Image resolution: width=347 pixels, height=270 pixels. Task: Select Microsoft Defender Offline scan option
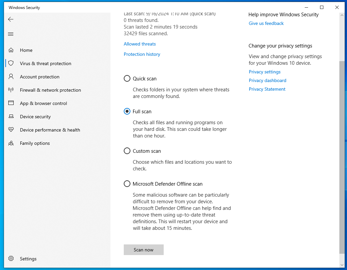(x=127, y=184)
